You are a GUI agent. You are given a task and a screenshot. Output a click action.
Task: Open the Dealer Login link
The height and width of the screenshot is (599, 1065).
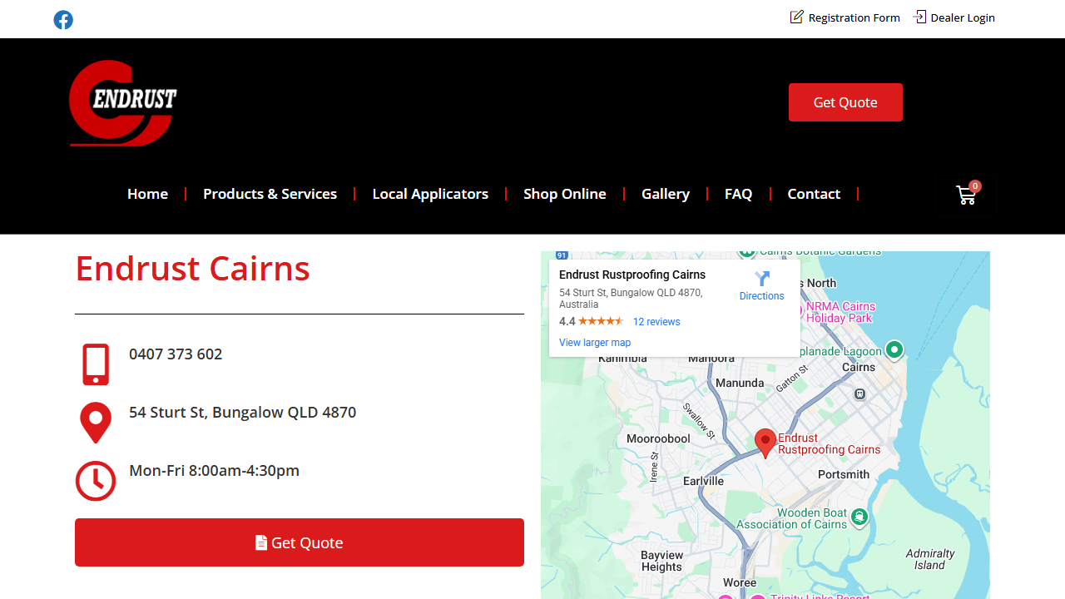click(x=954, y=17)
